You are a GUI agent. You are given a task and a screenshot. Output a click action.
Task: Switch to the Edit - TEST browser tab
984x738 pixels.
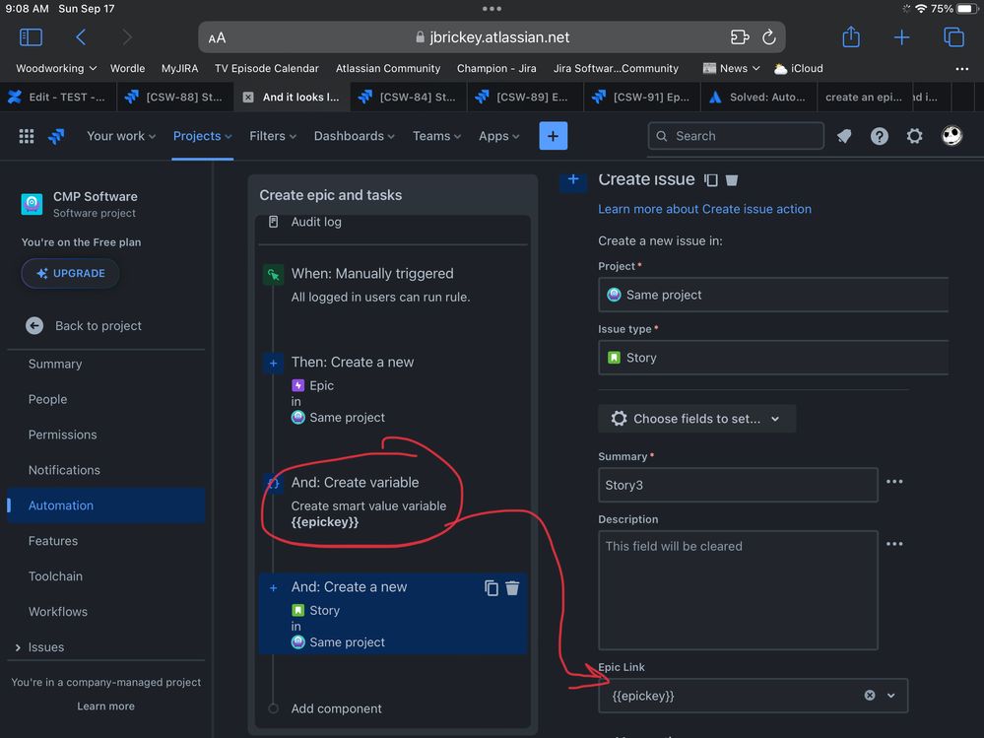click(58, 98)
